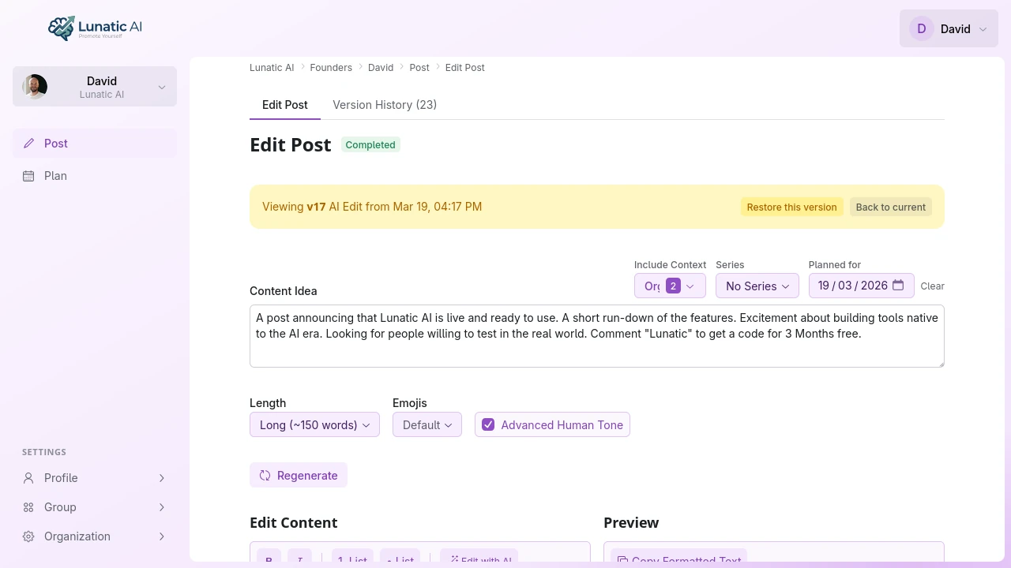The image size is (1011, 568).
Task: Select the Edit Post tab
Action: click(x=285, y=104)
